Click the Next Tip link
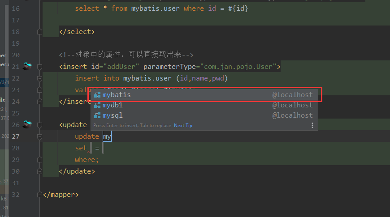The height and width of the screenshot is (217, 390). click(183, 126)
